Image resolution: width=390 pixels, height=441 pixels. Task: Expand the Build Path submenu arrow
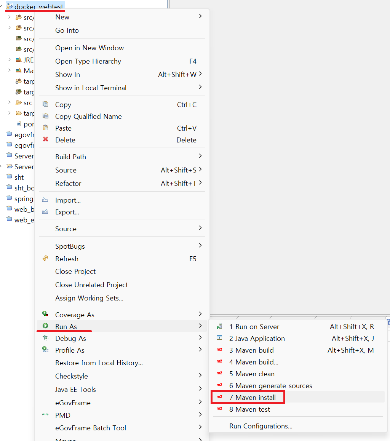(200, 156)
